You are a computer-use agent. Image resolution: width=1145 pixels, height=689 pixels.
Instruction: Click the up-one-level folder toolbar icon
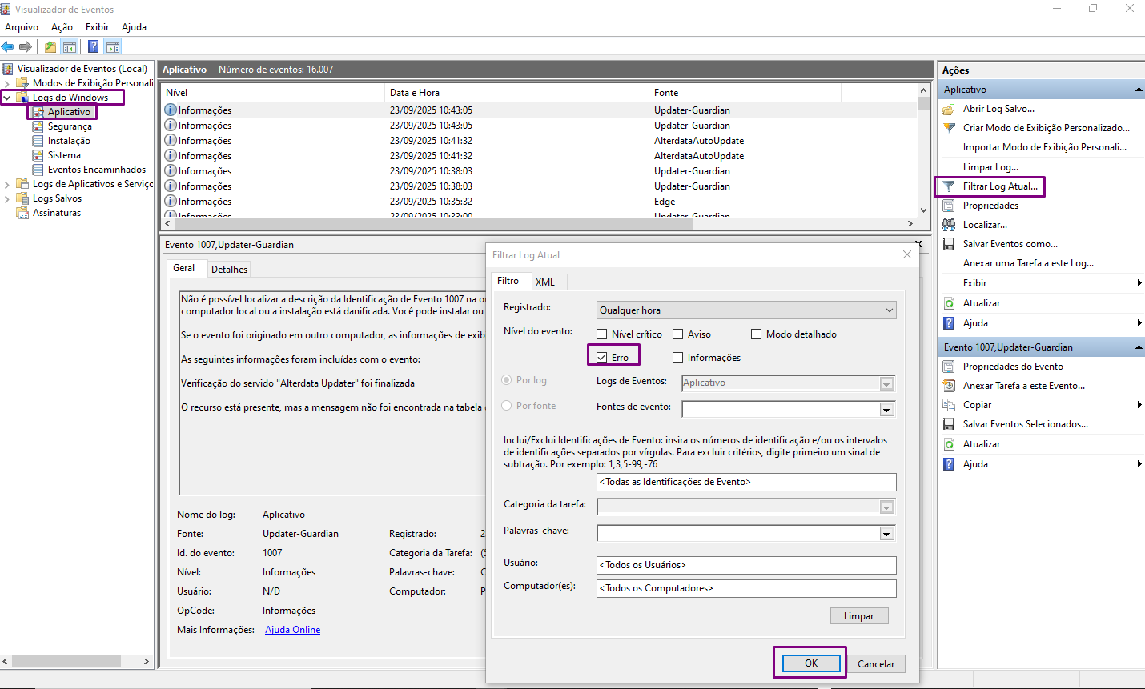coord(50,46)
